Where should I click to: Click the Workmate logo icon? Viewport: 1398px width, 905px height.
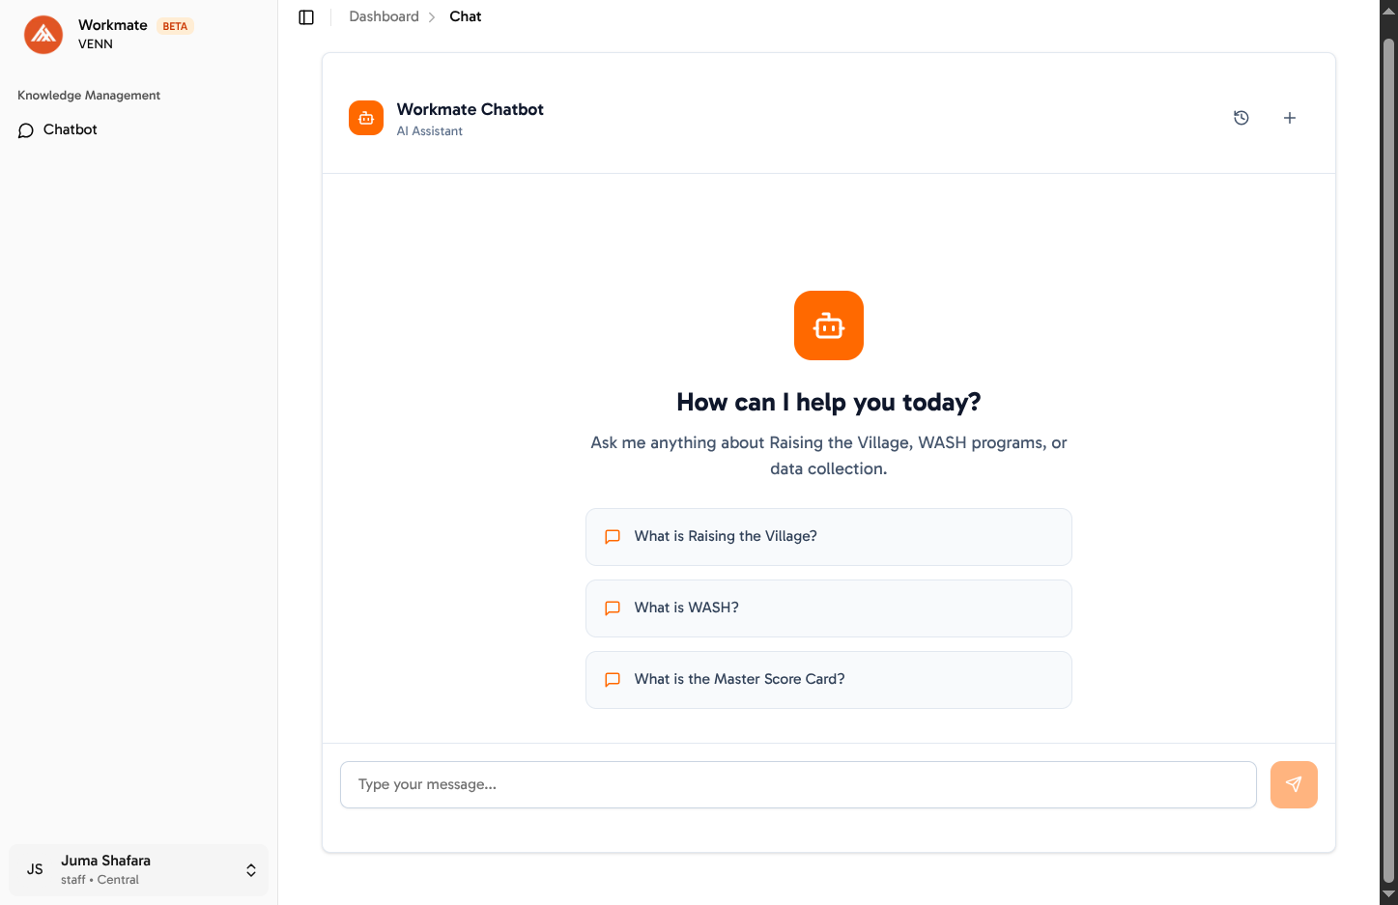[43, 35]
